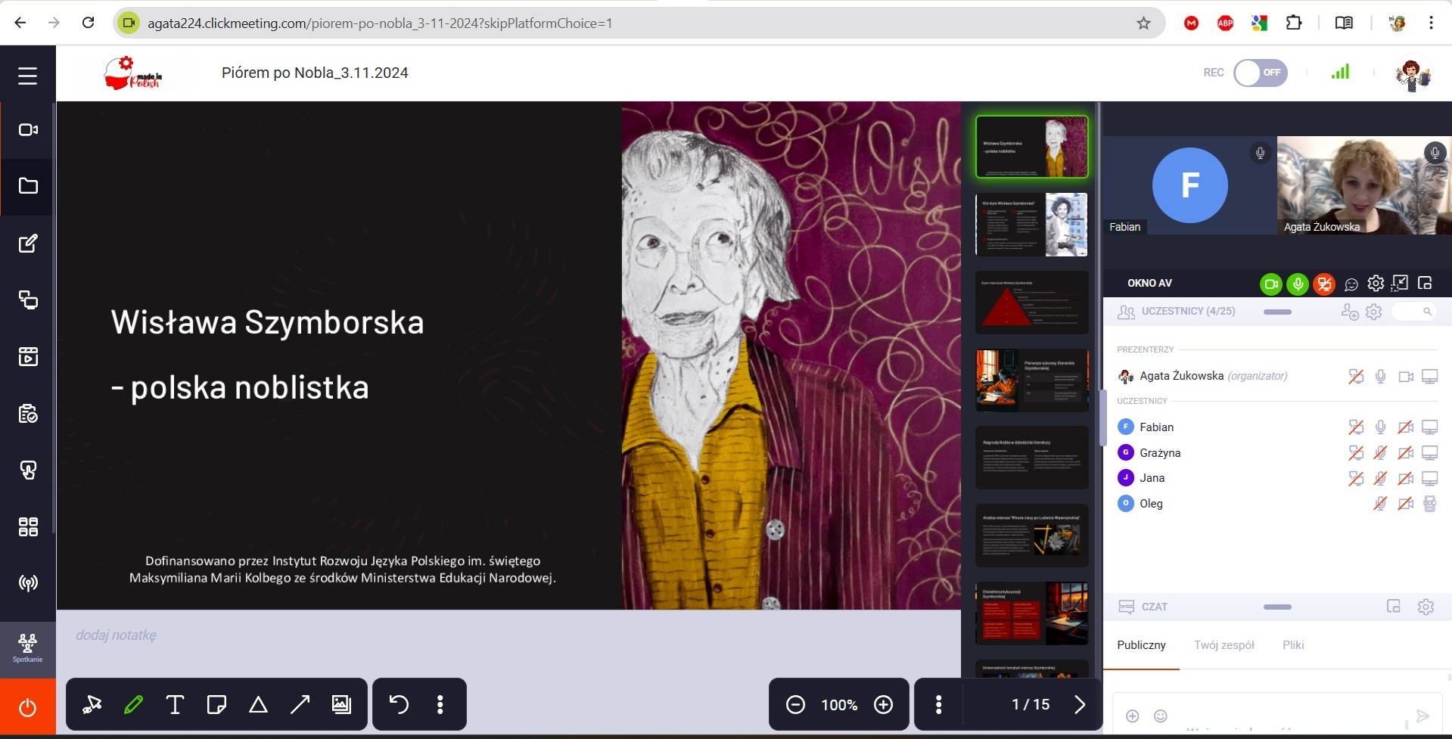Viewport: 1452px width, 739px height.
Task: Open emoji reactions in AV bar
Action: pyautogui.click(x=1351, y=284)
